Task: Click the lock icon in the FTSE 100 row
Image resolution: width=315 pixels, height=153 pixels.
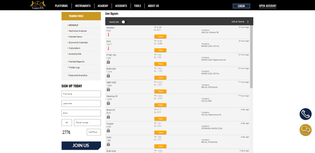Action: tap(108, 62)
